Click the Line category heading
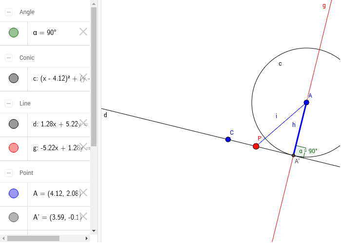Screen dimensions: 341x243 pos(25,103)
